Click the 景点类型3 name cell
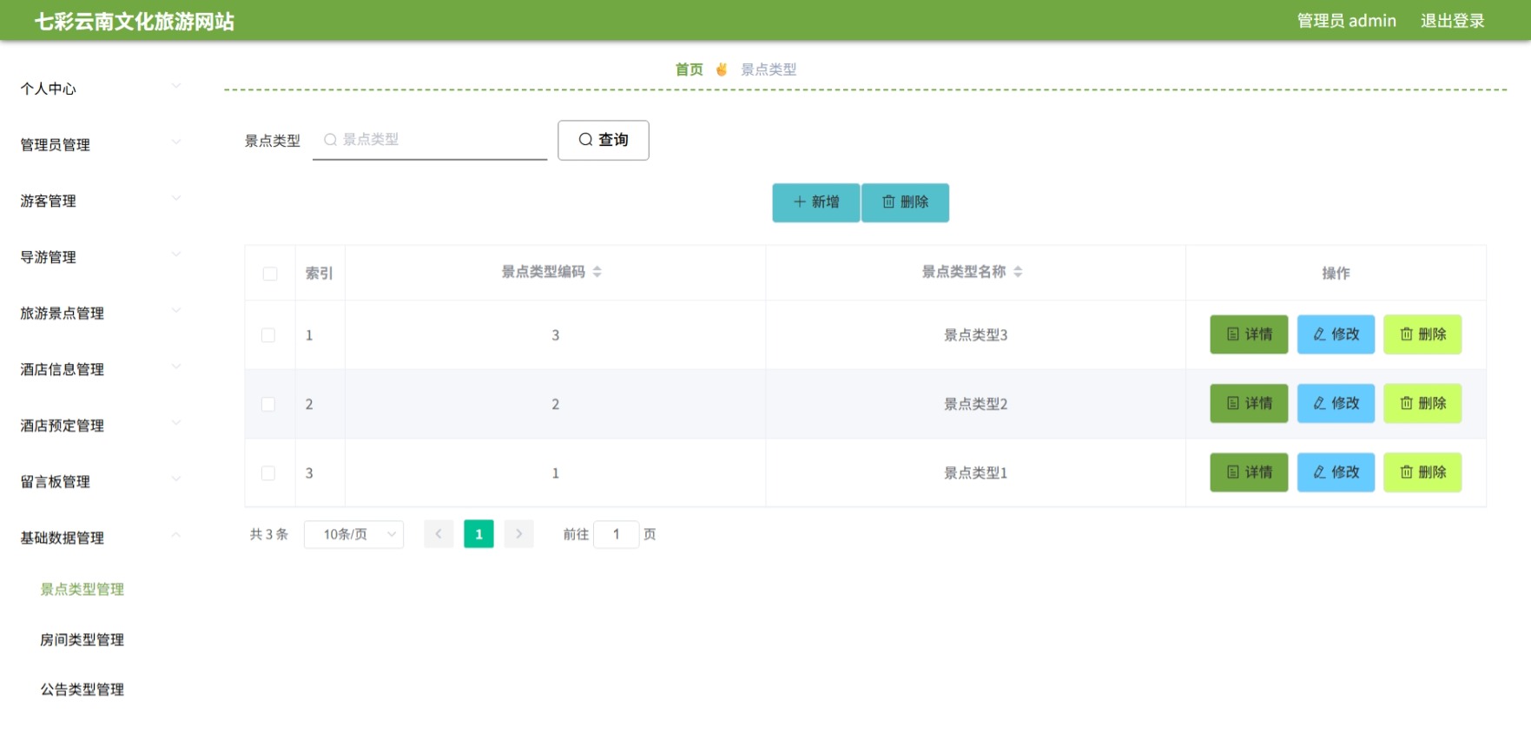Image resolution: width=1531 pixels, height=733 pixels. coord(975,335)
